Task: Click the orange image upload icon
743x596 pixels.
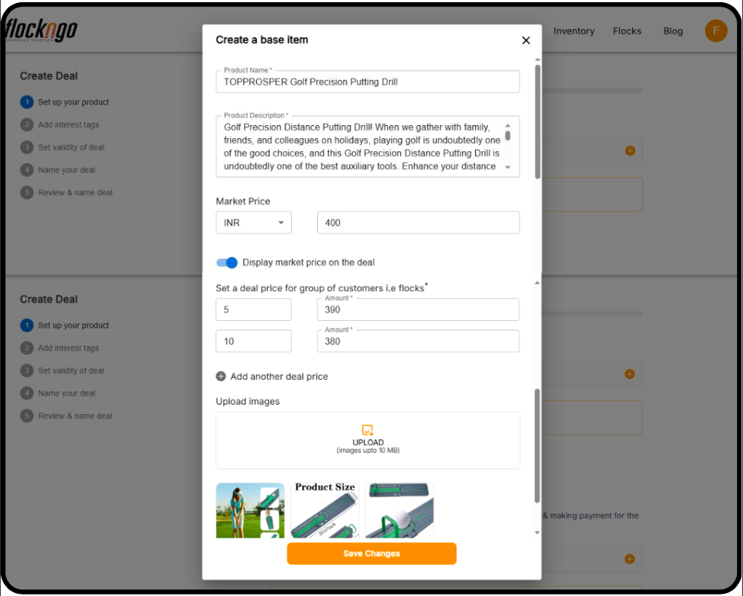Action: tap(367, 430)
